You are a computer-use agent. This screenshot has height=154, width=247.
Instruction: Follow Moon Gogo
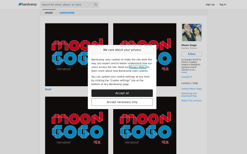pyautogui.click(x=191, y=54)
